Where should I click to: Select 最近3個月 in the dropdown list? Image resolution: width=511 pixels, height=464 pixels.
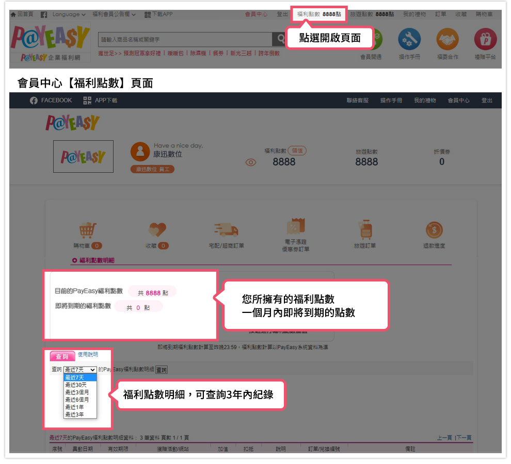(80, 392)
